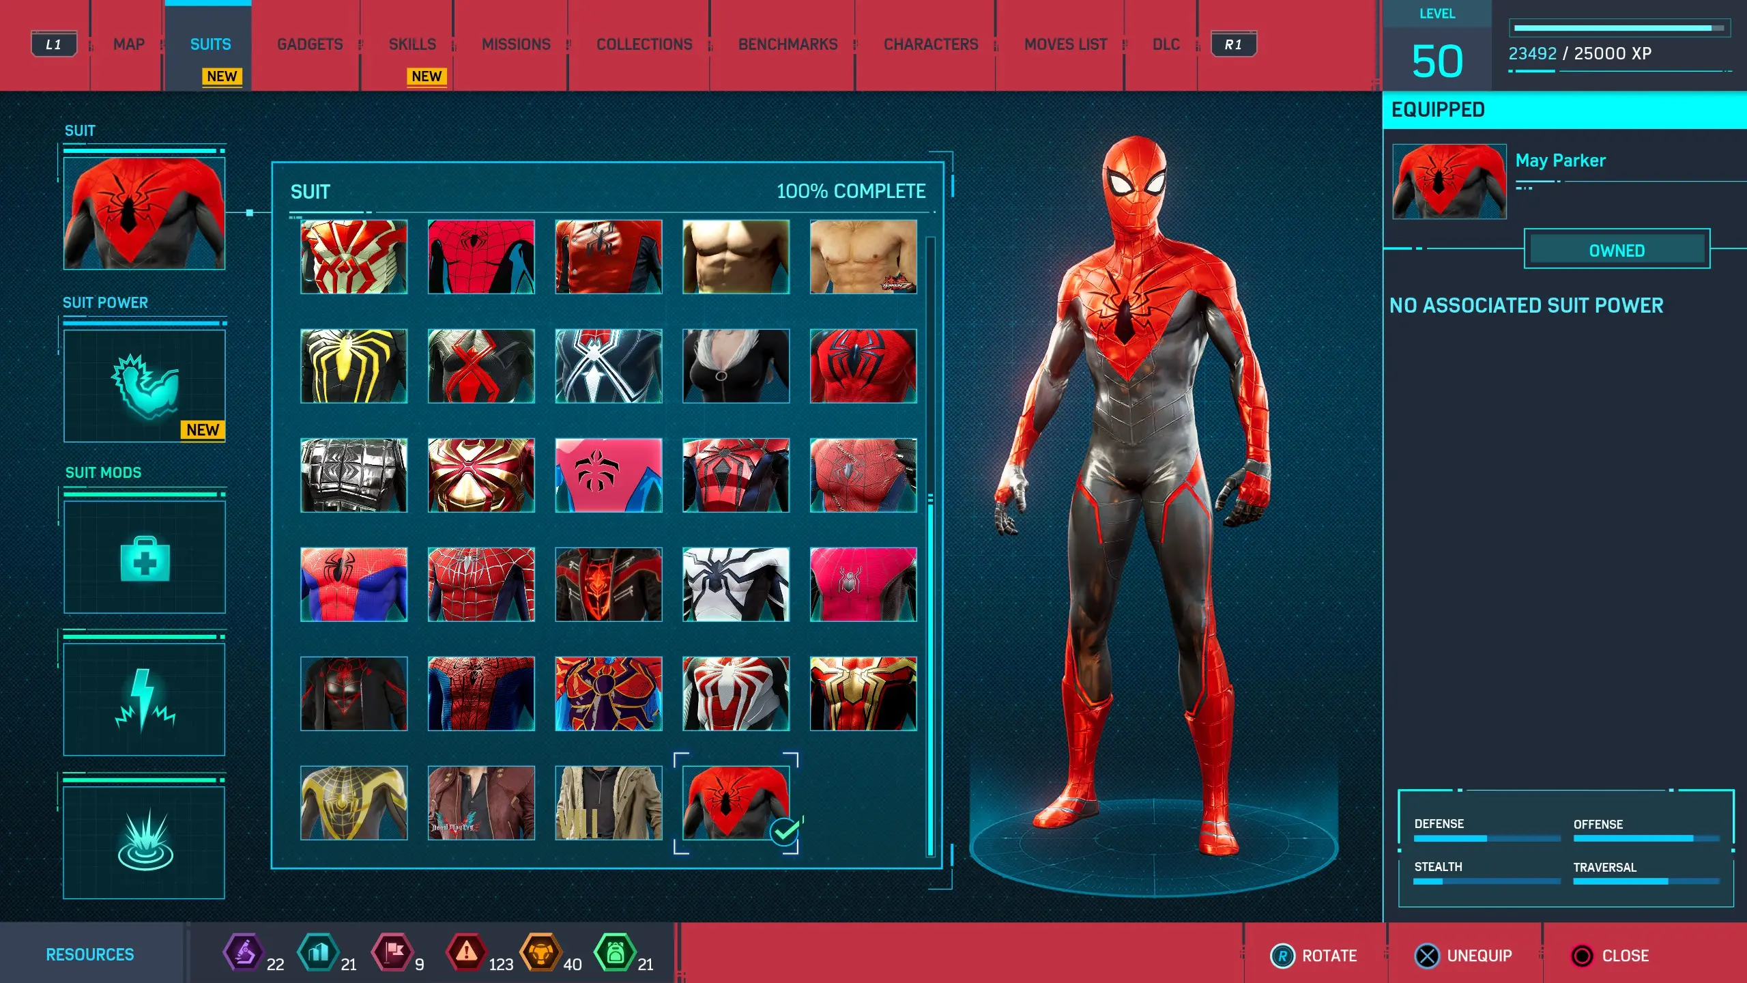Select the tan parka jacket suit
Viewport: 1747px width, 983px height.
[x=609, y=803]
